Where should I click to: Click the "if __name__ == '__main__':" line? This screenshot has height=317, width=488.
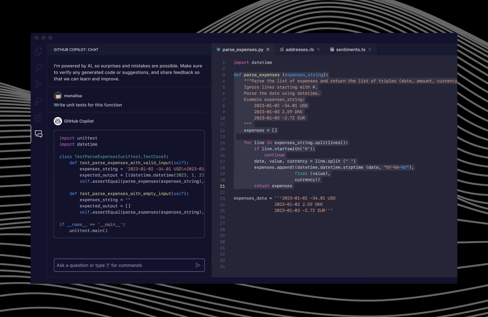[x=92, y=224]
